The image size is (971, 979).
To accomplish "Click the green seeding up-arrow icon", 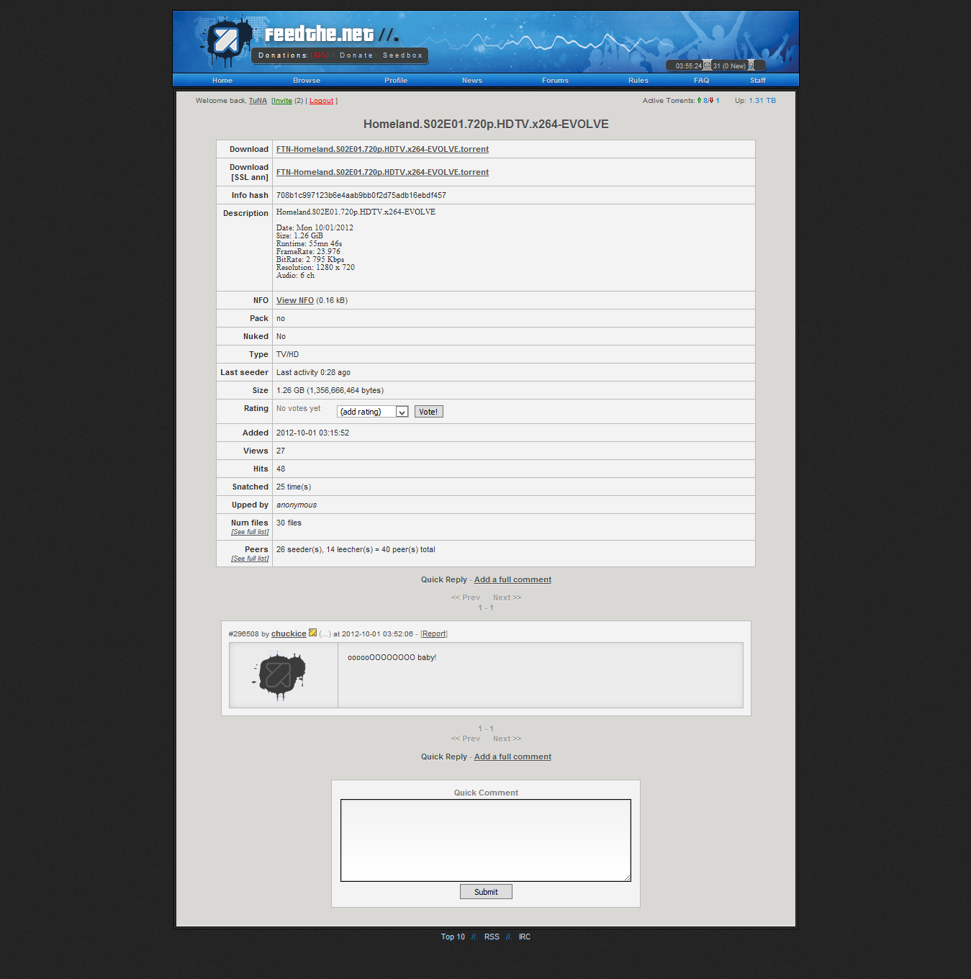I will point(699,100).
